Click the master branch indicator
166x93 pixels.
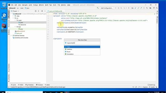click(152, 87)
